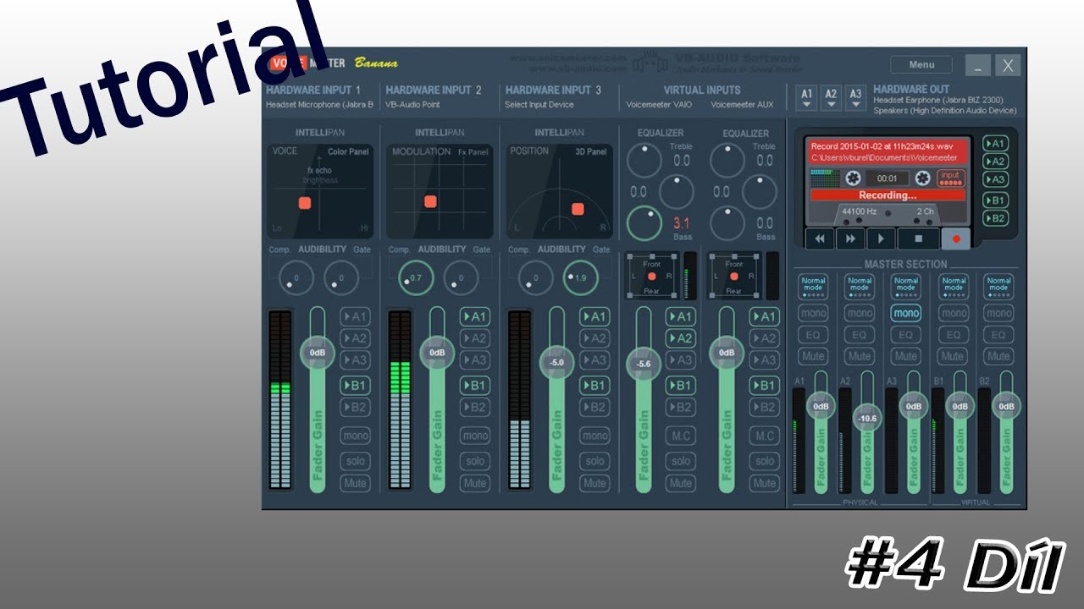The width and height of the screenshot is (1084, 609).
Task: Click Voicemeeter AUX middle equalizer knob
Action: point(760,192)
